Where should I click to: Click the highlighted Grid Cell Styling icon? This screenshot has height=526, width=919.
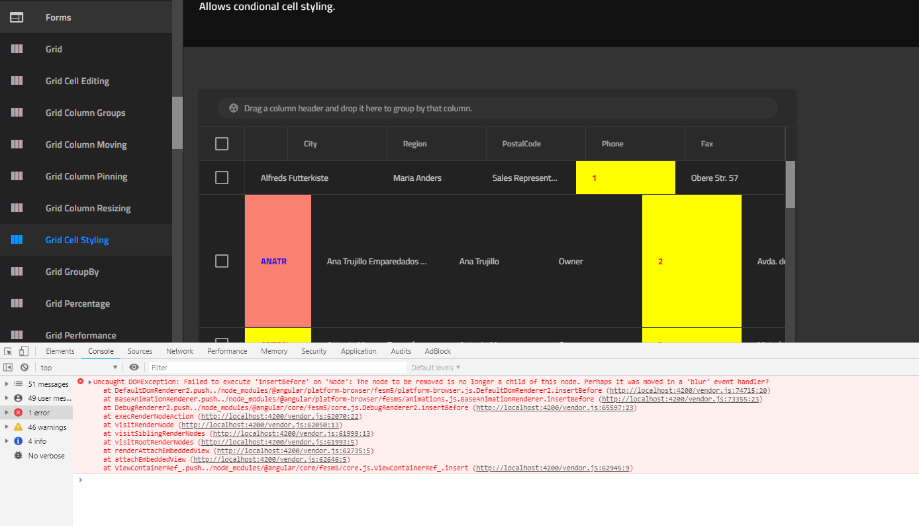(x=17, y=239)
